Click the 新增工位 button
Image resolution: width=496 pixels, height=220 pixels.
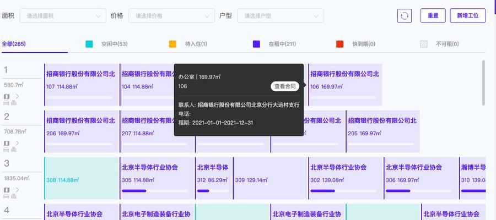468,16
